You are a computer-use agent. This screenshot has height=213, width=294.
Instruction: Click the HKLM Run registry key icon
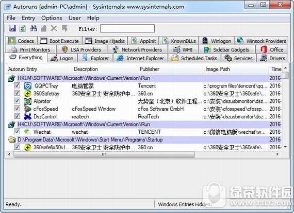coord(12,78)
